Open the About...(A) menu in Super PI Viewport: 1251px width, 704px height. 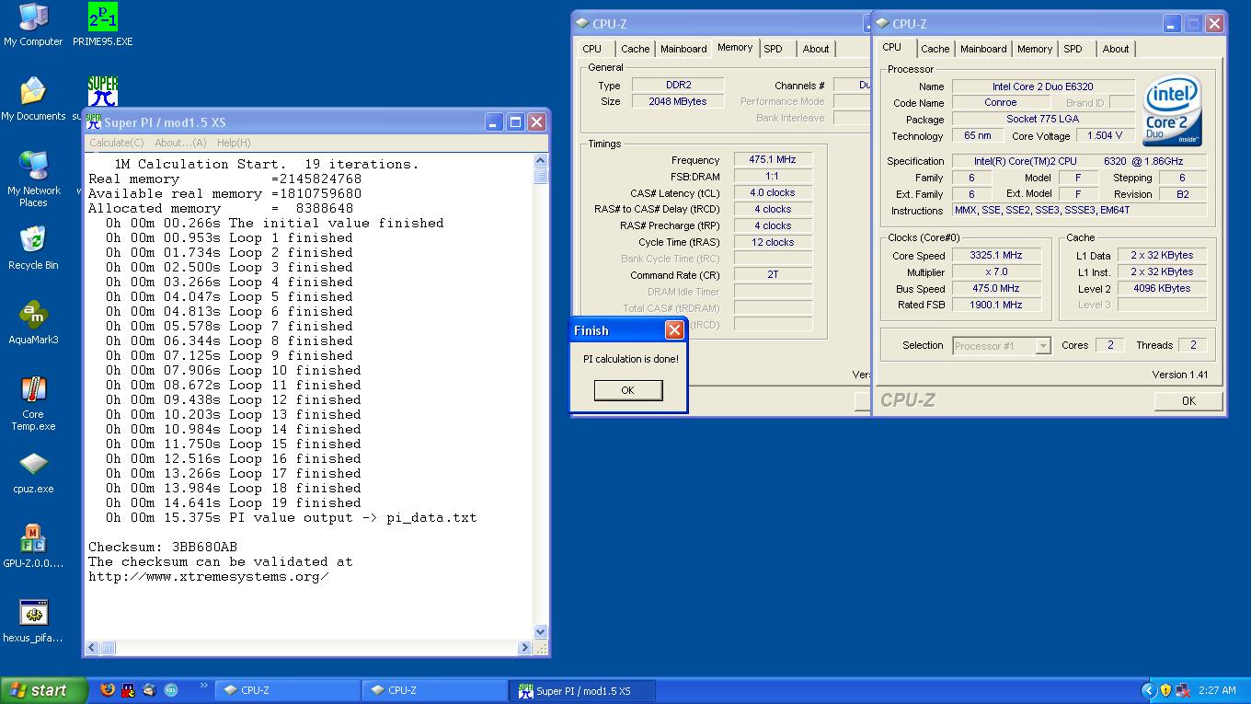[180, 143]
